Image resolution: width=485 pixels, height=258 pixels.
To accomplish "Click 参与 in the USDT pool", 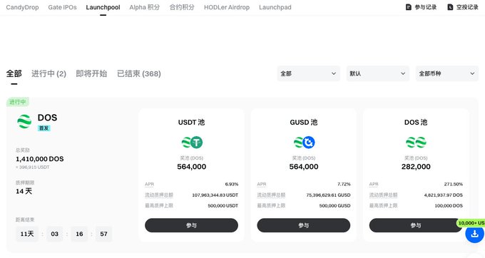I will coord(191,225).
